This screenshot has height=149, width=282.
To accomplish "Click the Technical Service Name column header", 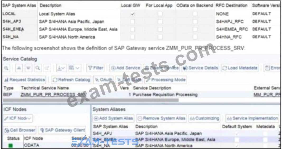I will click(x=45, y=88).
